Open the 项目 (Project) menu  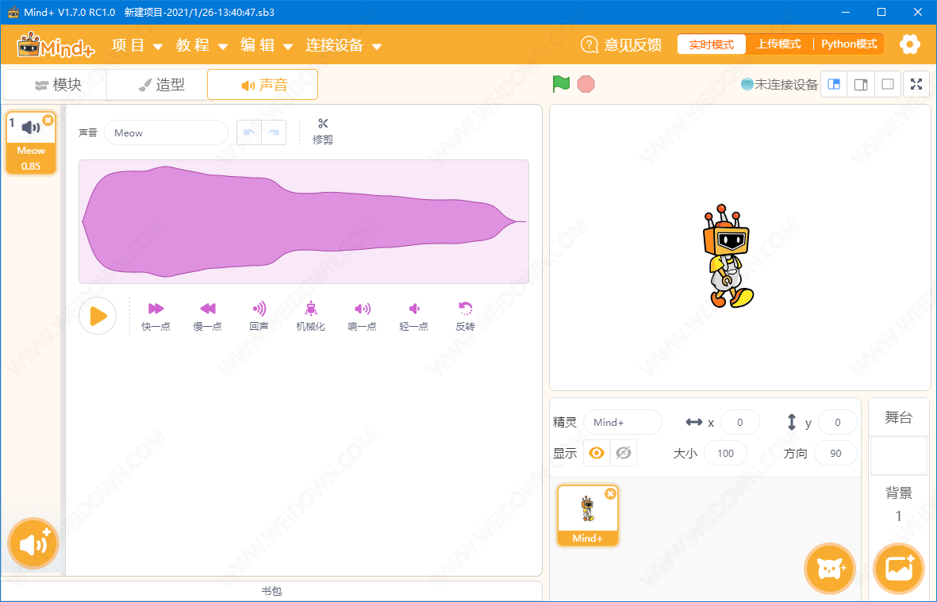click(x=137, y=45)
